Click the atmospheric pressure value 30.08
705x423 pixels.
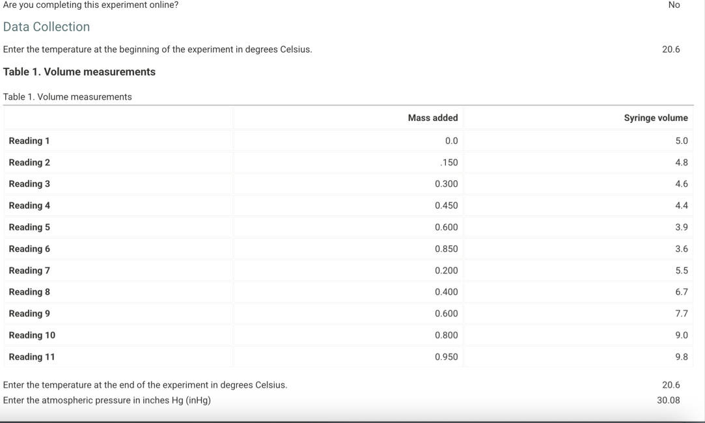point(670,400)
